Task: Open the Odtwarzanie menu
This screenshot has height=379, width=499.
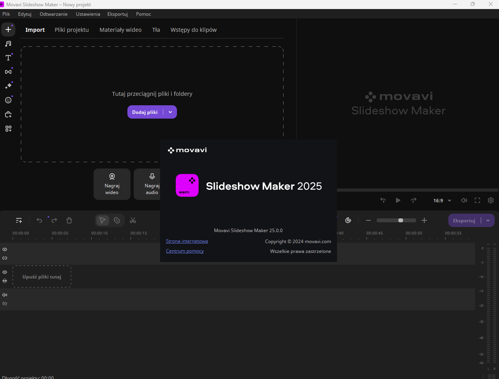Action: [53, 14]
